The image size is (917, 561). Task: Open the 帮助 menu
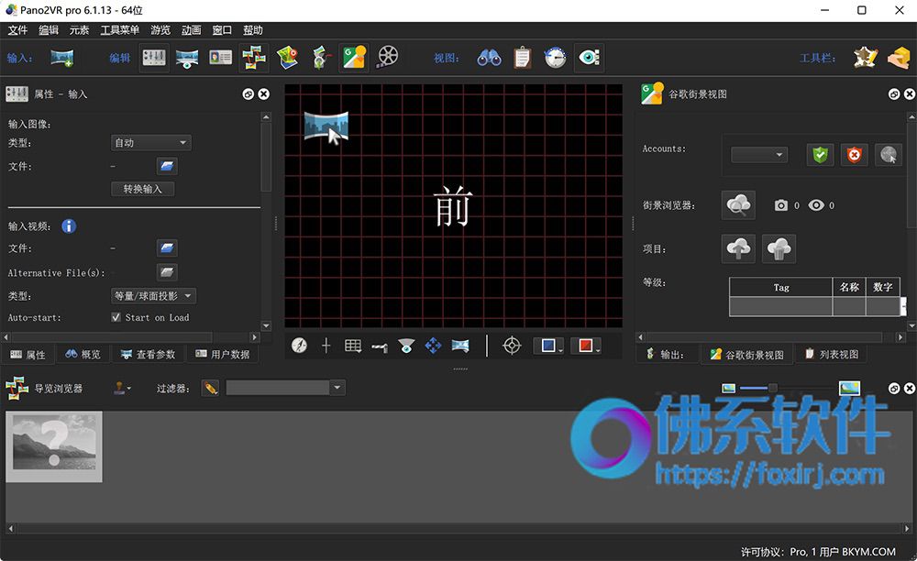(253, 30)
